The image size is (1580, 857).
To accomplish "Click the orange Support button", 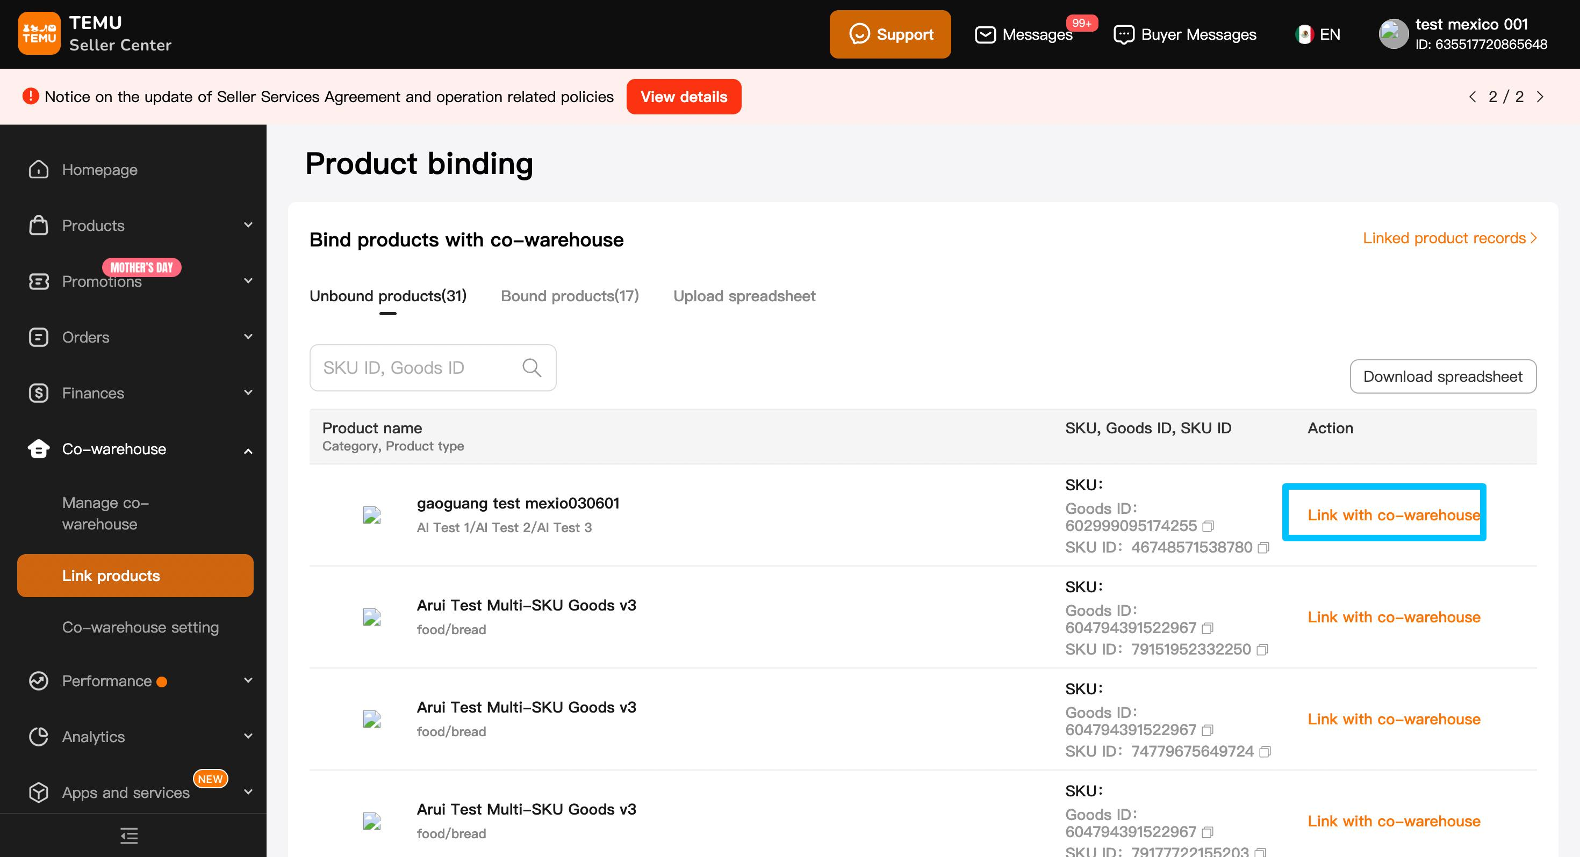I will (890, 34).
